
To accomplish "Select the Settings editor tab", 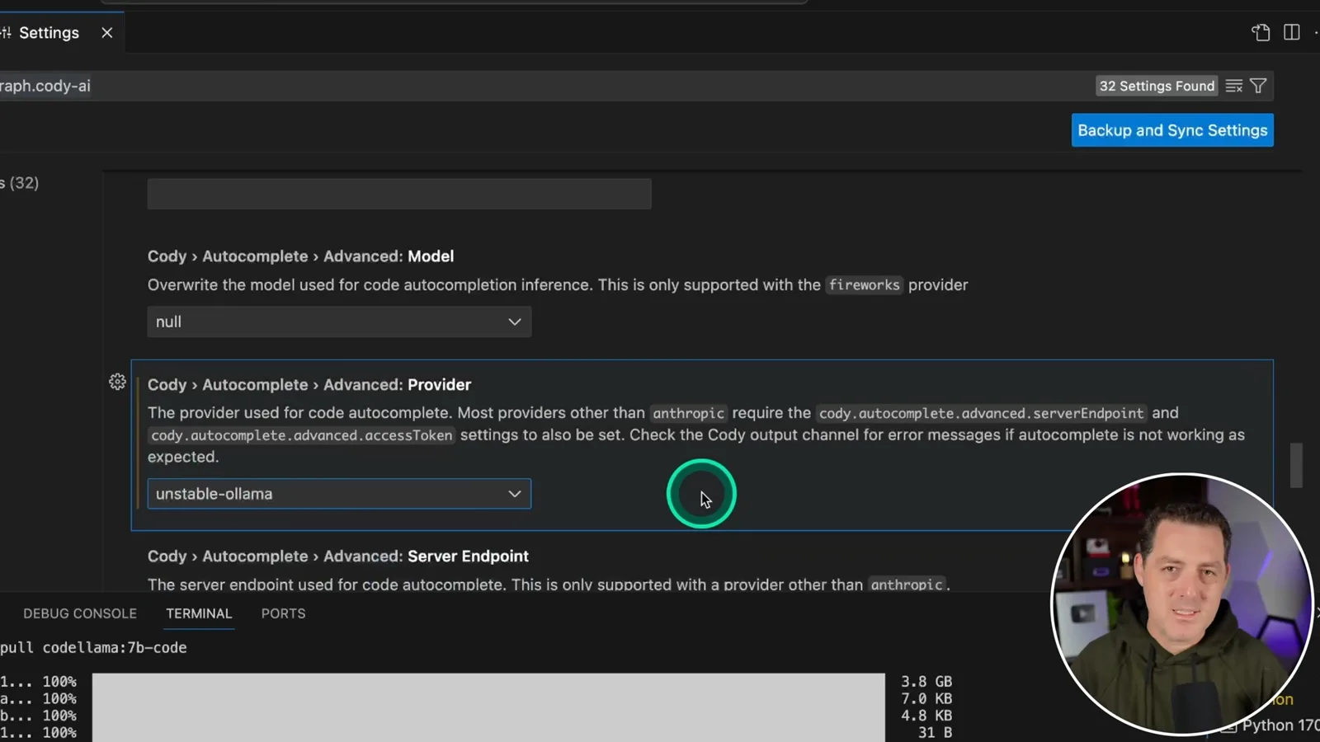I will click(x=49, y=33).
